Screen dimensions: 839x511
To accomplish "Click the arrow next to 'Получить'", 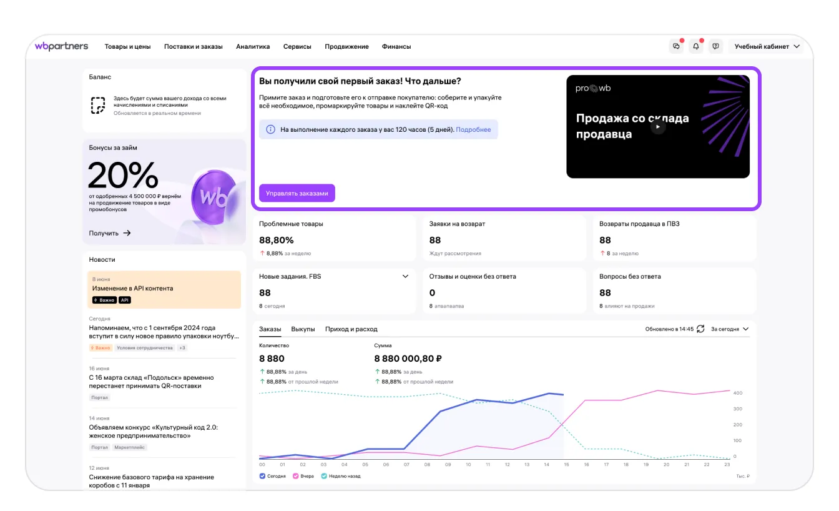I will [x=127, y=233].
